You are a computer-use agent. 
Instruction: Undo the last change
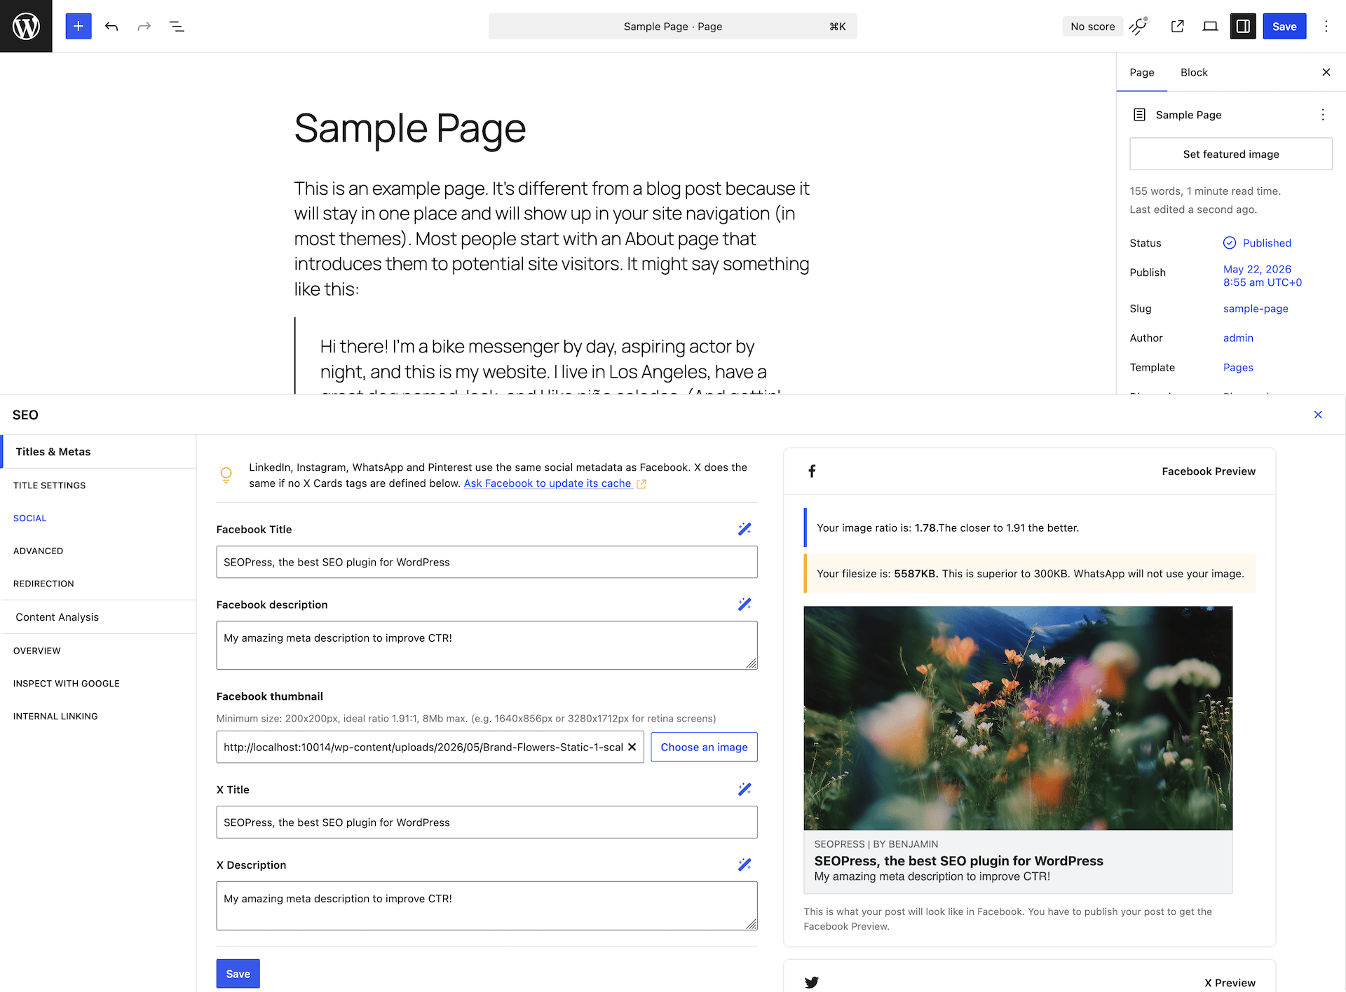click(111, 26)
